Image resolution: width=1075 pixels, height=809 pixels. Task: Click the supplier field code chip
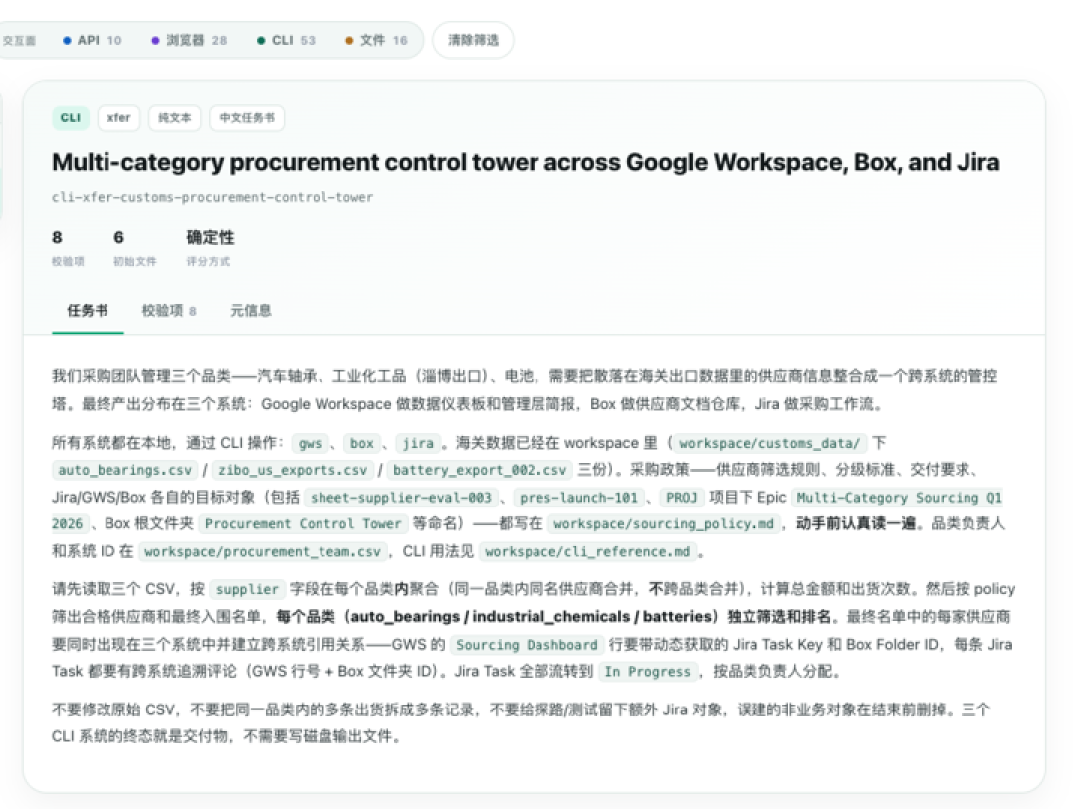point(247,590)
